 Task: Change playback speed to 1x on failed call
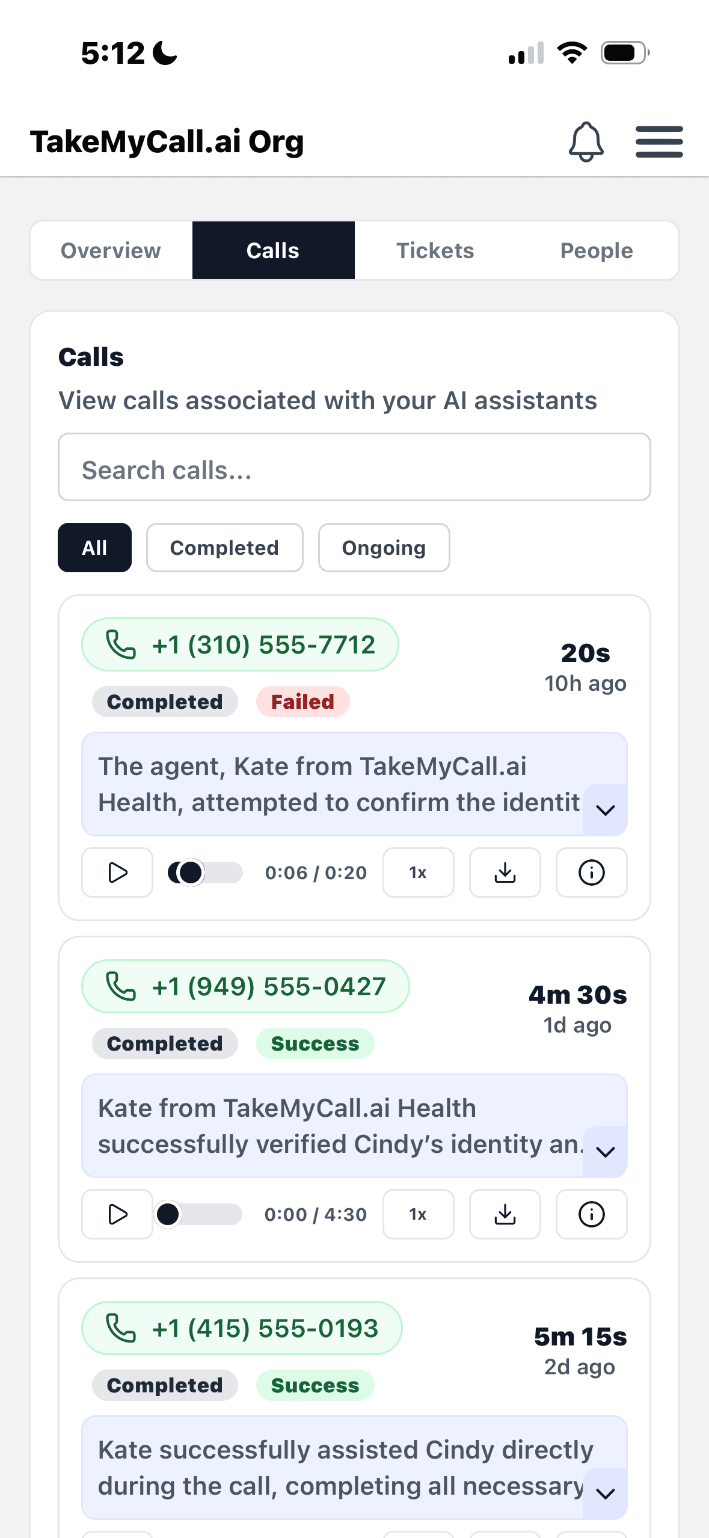point(418,872)
